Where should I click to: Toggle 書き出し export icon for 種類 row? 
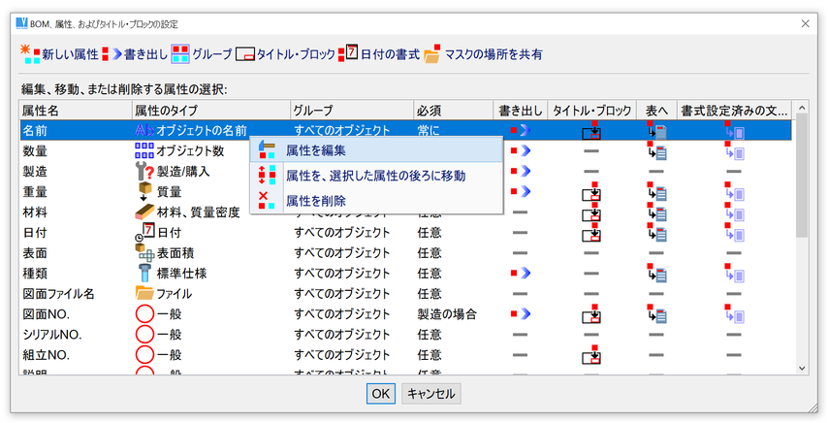coord(520,274)
